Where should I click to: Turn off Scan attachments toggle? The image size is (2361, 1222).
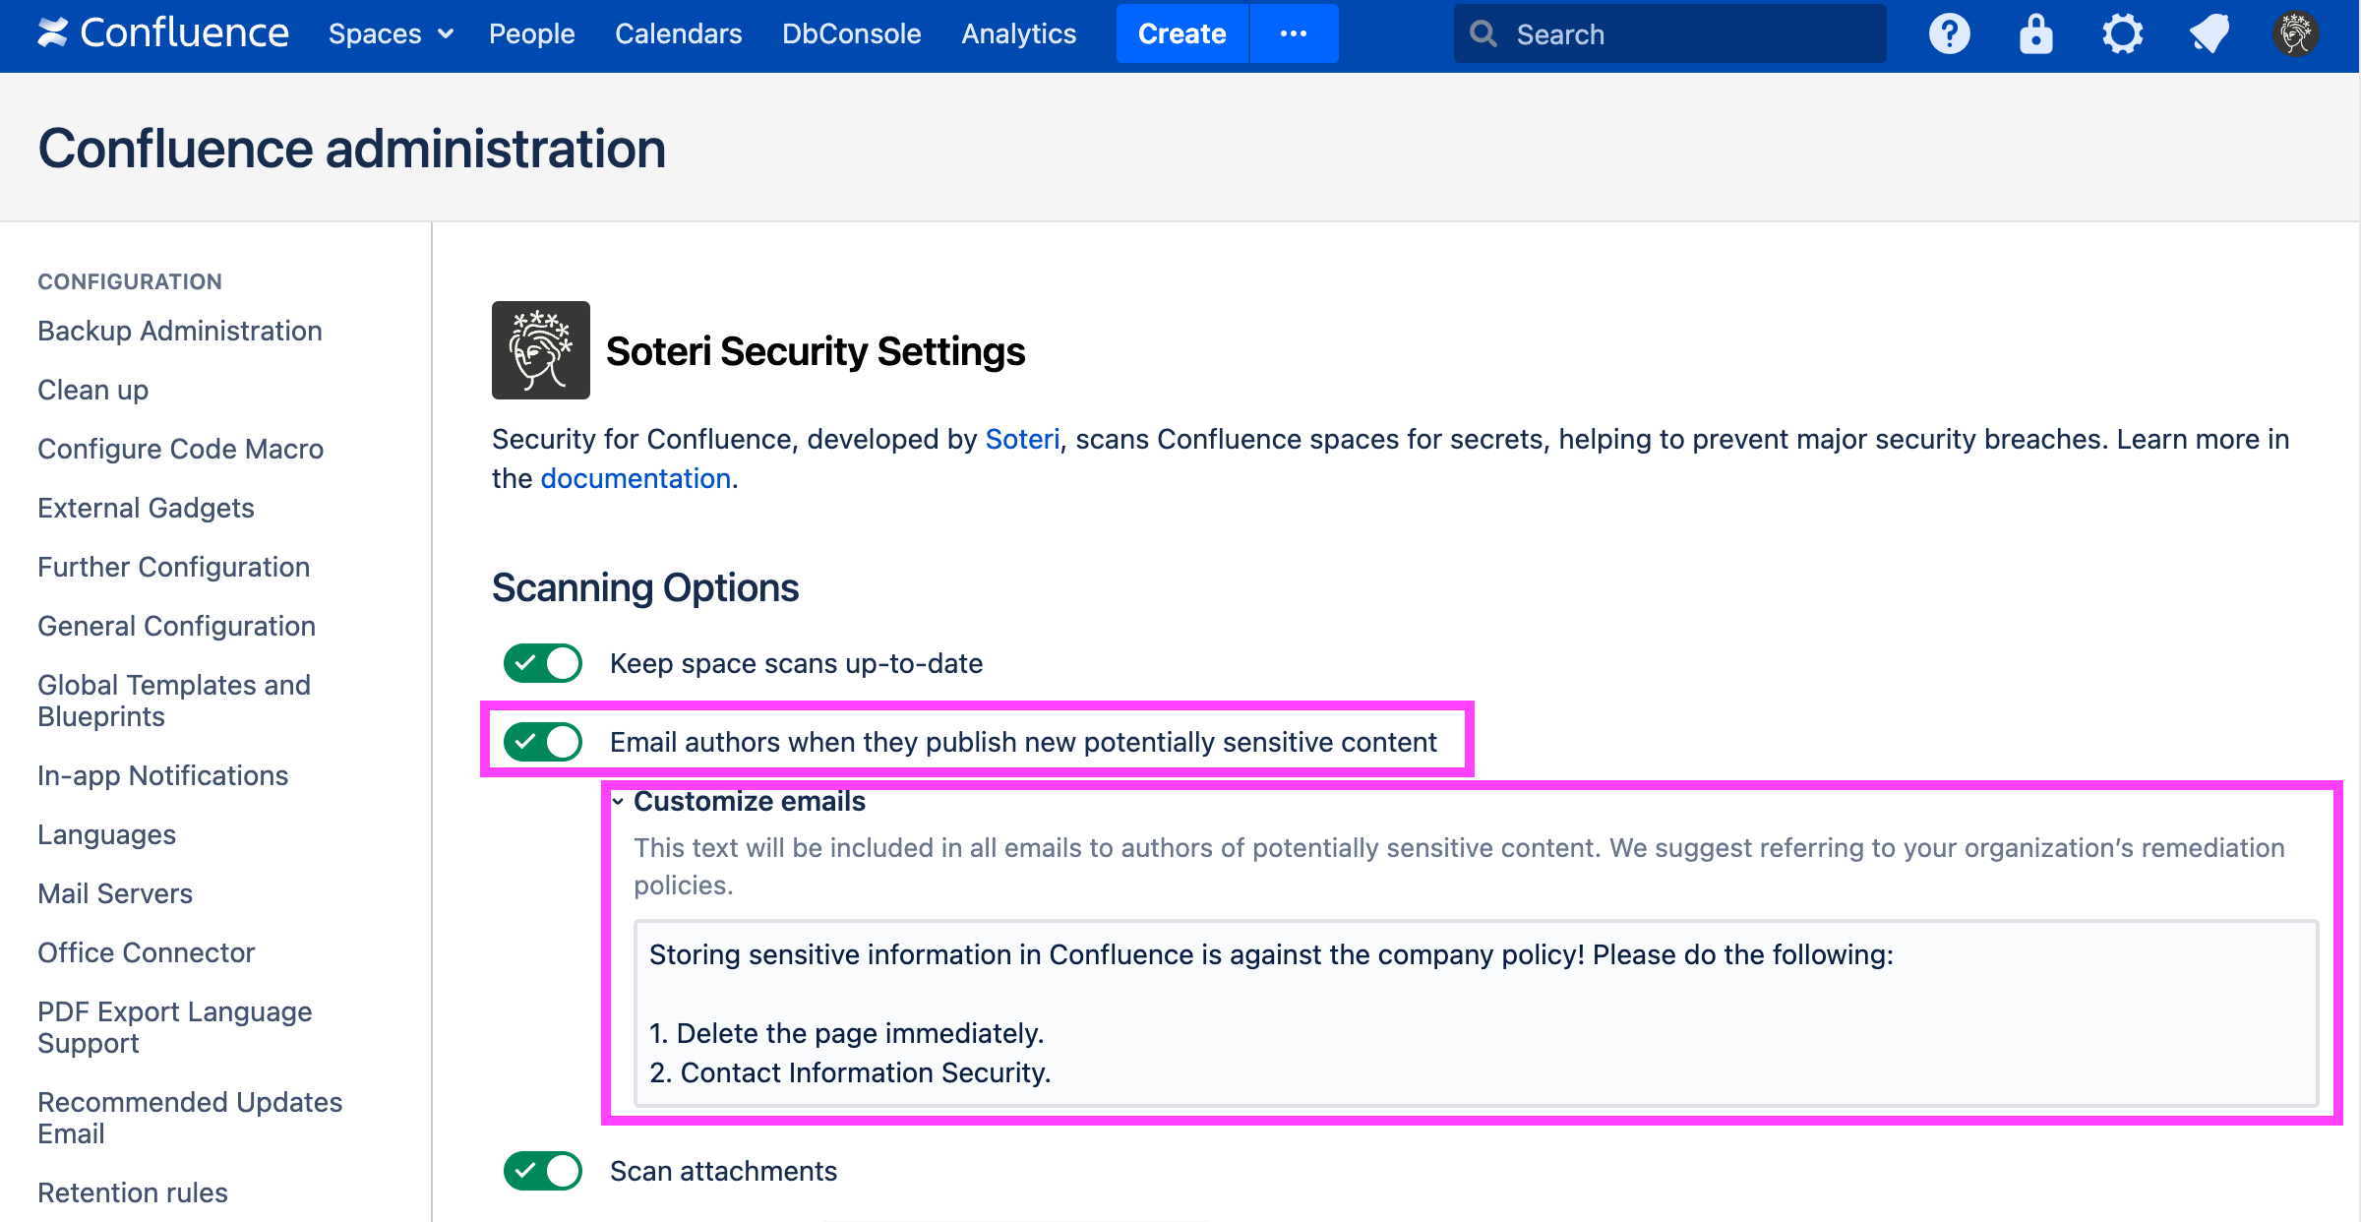click(543, 1171)
